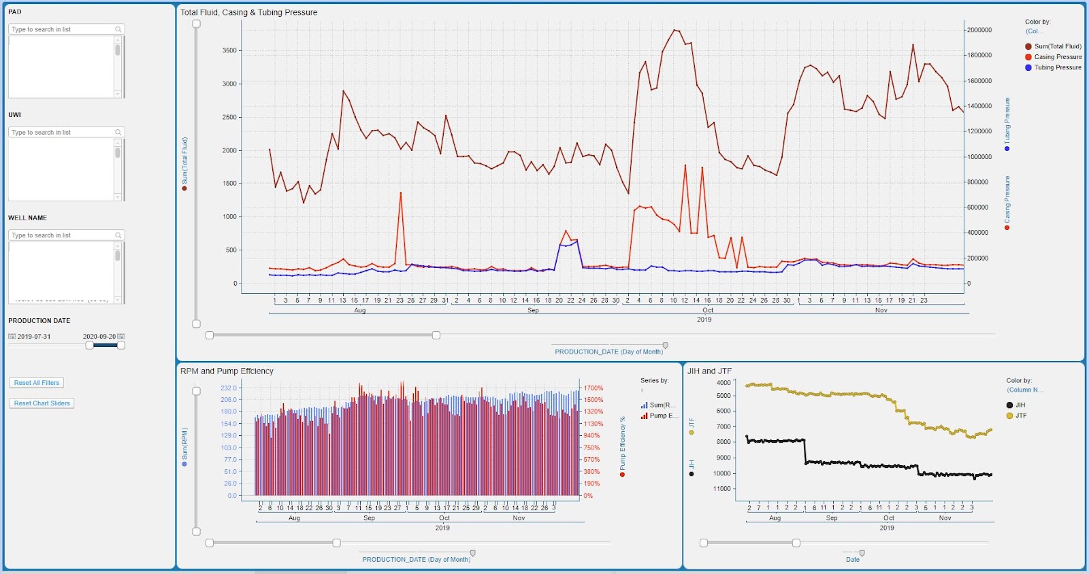Open Color by (Column N...) selector in JIH chart
This screenshot has height=574, width=1089.
pyautogui.click(x=1025, y=390)
